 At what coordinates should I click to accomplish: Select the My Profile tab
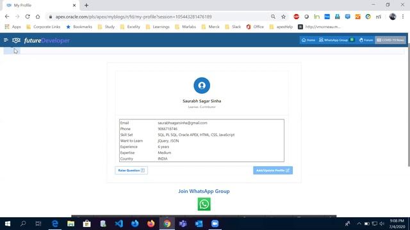click(40, 5)
